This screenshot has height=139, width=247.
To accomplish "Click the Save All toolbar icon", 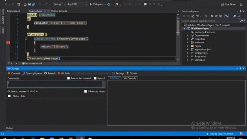I will coord(34,4).
